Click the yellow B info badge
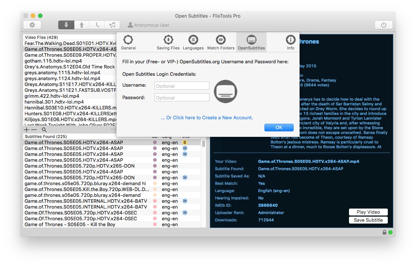The image size is (416, 266). [185, 142]
